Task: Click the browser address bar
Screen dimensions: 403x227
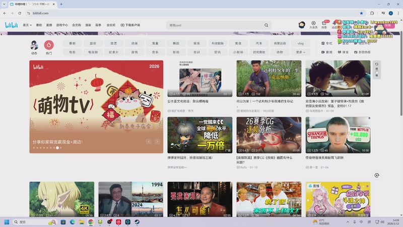Action: click(x=195, y=13)
